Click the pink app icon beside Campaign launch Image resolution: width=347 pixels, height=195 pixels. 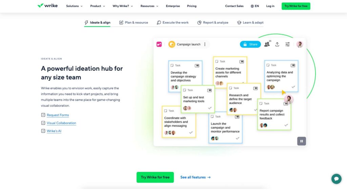[159, 44]
